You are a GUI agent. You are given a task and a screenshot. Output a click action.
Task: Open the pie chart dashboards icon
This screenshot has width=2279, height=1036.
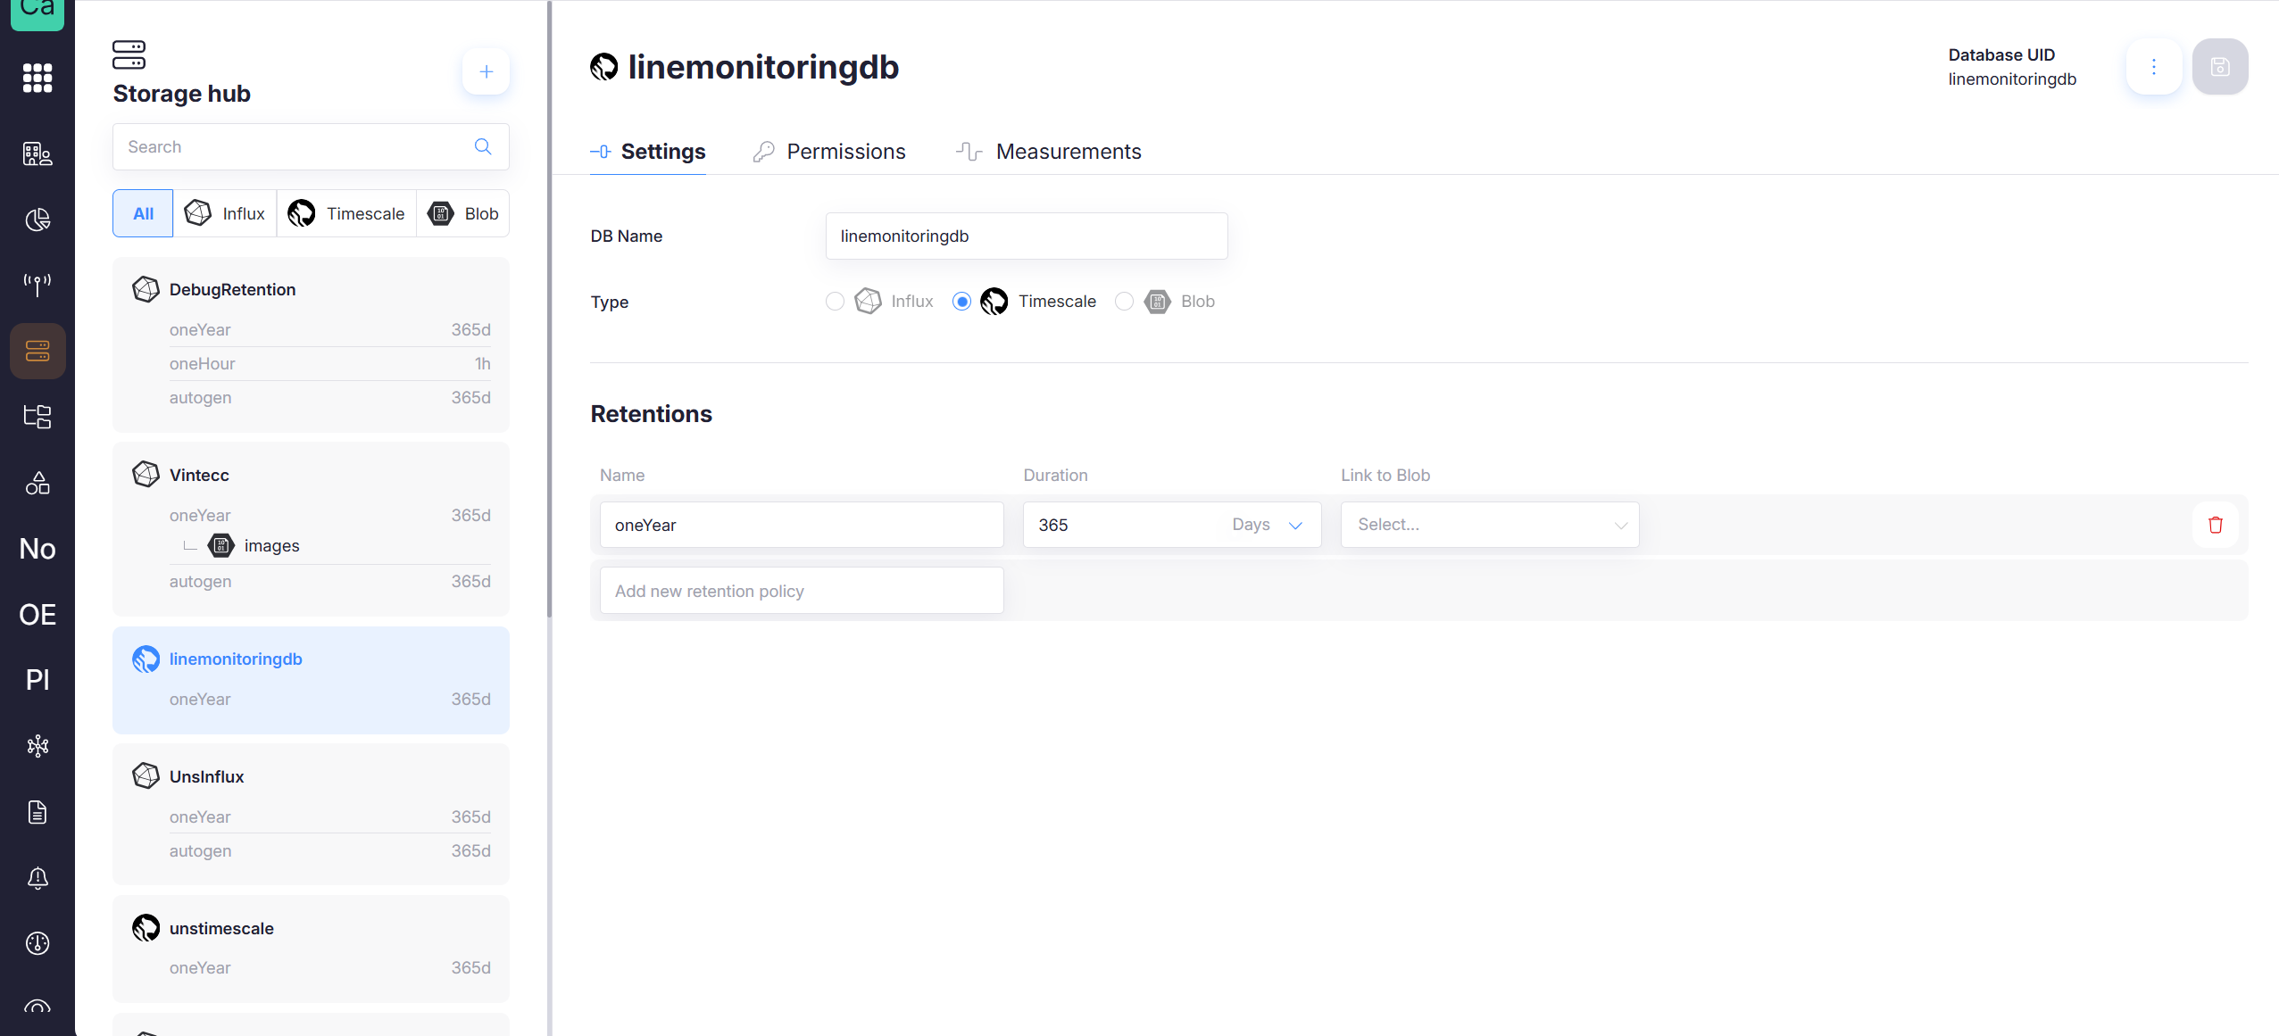[37, 220]
